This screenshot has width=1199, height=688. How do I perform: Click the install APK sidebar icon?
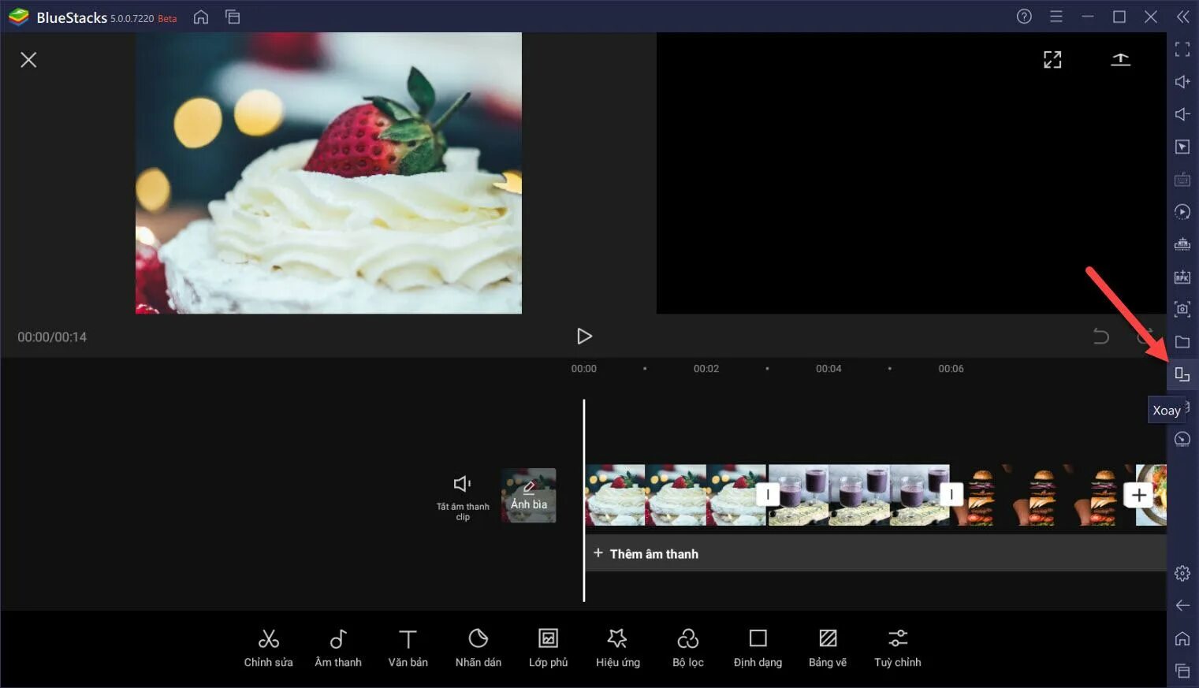[1182, 277]
